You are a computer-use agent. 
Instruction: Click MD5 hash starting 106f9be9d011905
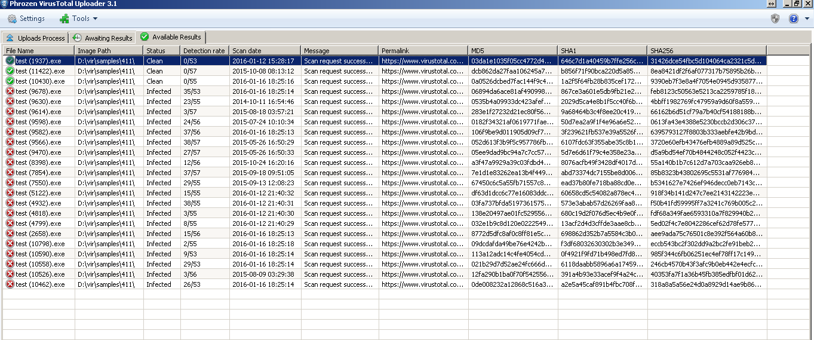(512, 132)
